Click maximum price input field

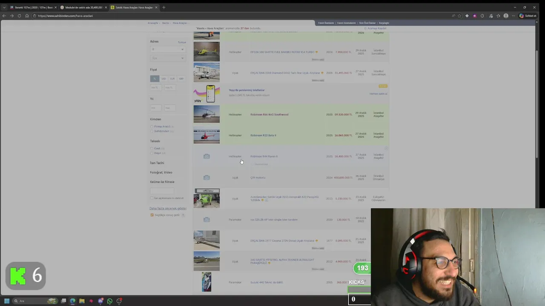(170, 88)
